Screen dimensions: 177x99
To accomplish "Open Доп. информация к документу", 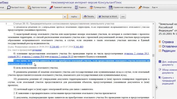I will 170,63.
